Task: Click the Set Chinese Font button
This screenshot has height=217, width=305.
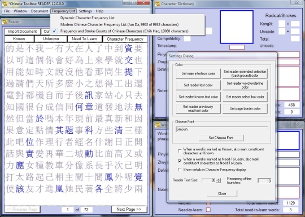Action: coord(221,138)
